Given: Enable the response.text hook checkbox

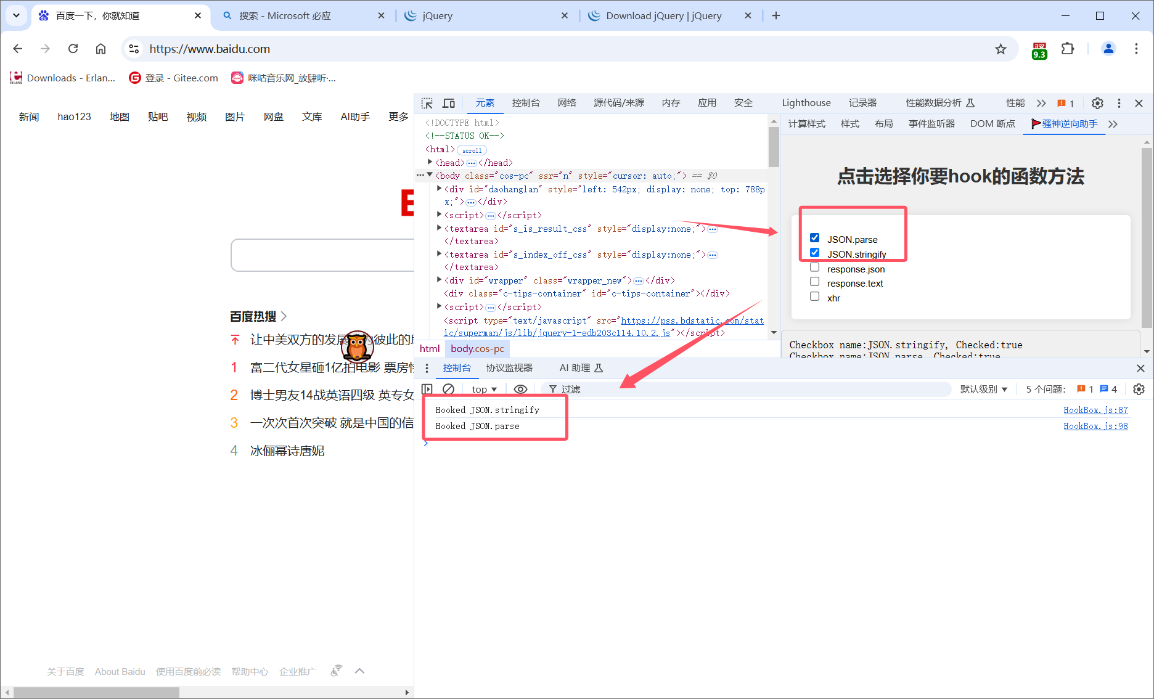Looking at the screenshot, I should [x=814, y=282].
